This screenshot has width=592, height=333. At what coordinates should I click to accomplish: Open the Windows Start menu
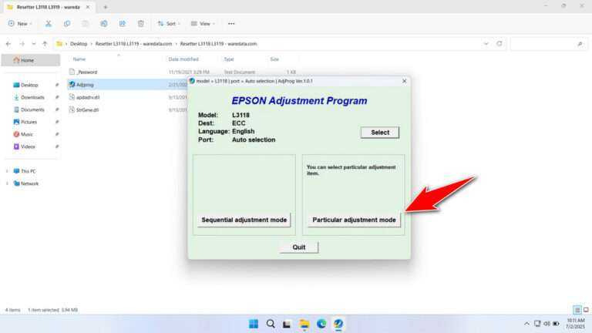click(254, 324)
